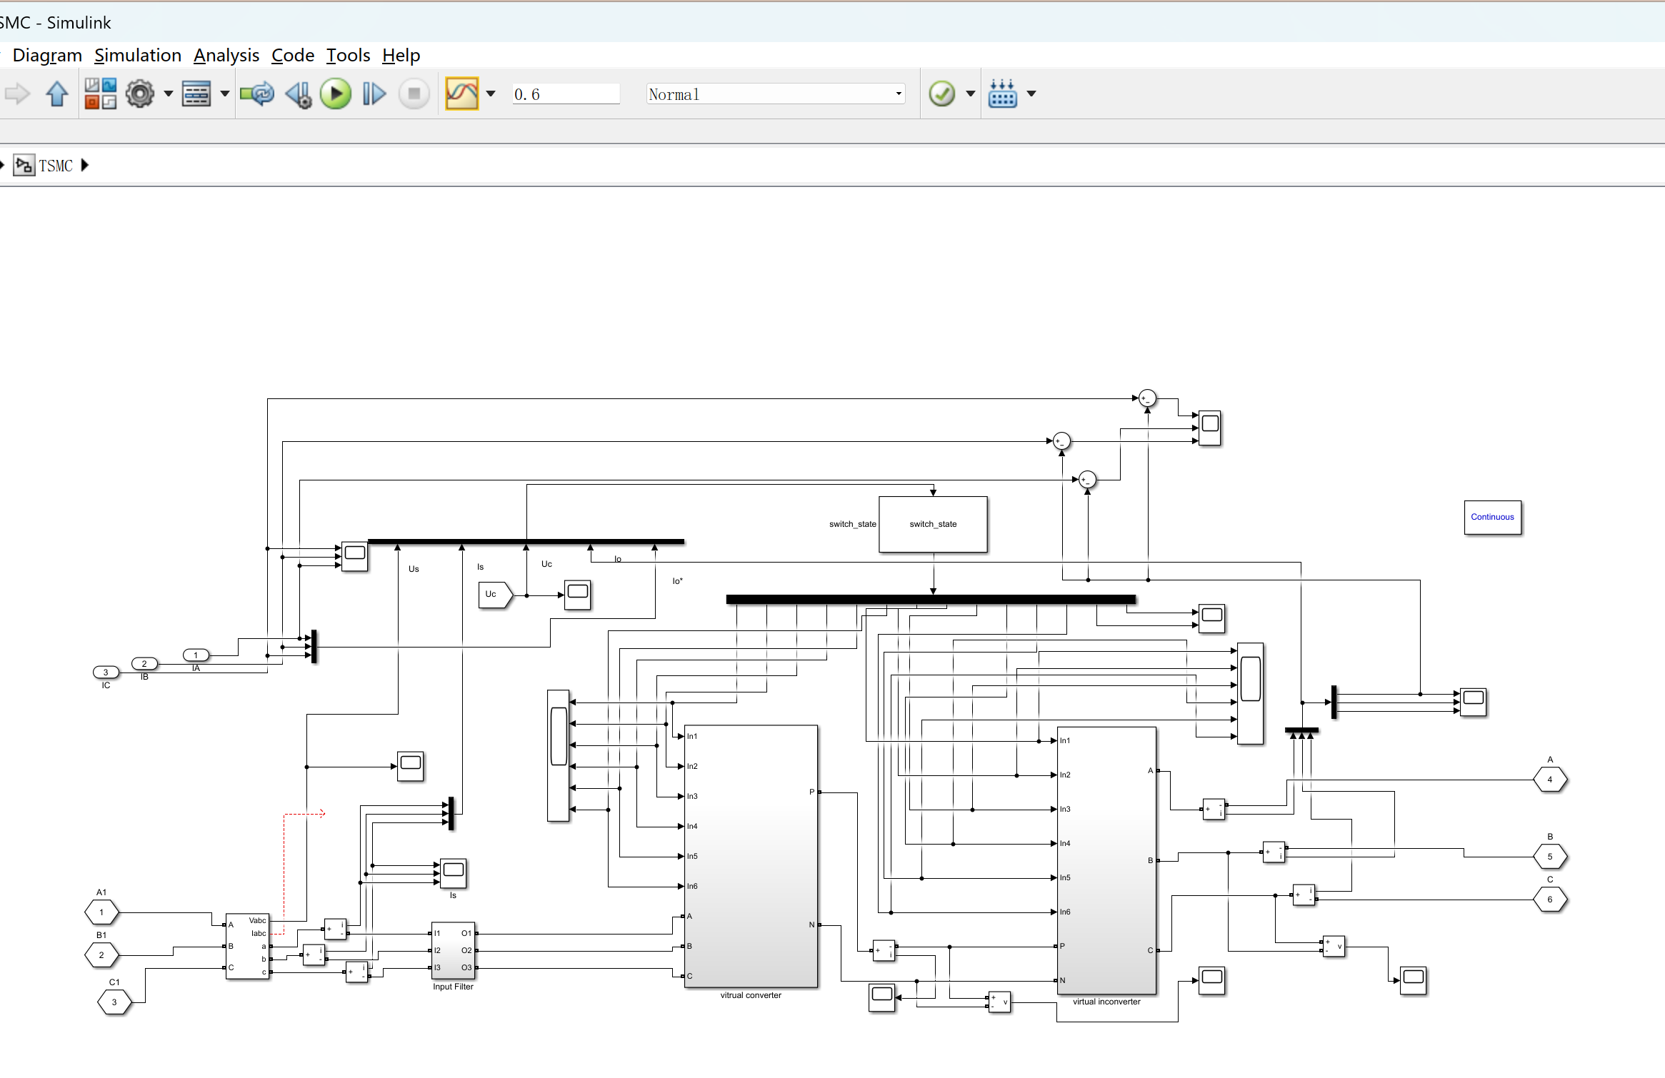Select the tall scope left of vitrual converter
1665x1078 pixels.
[x=558, y=755]
